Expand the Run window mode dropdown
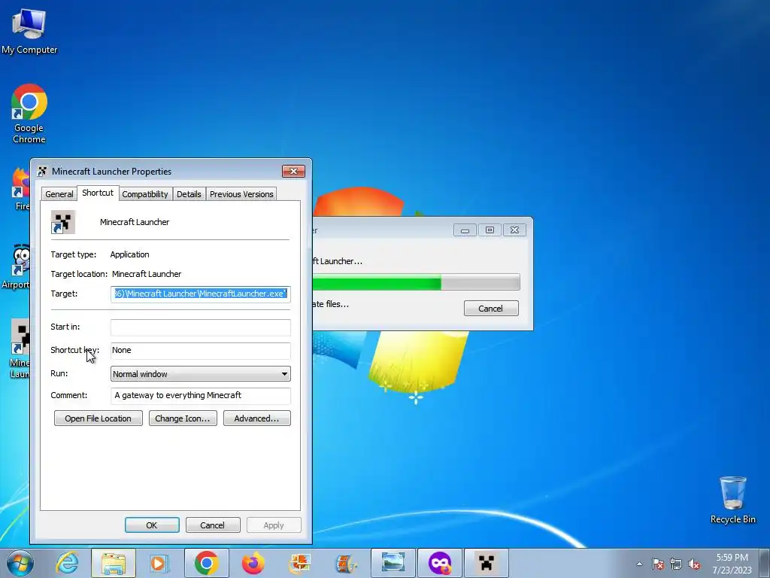 pyautogui.click(x=200, y=374)
